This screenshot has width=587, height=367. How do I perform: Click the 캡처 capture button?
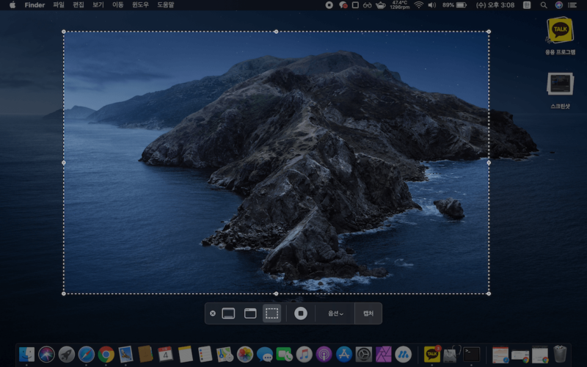tap(368, 313)
